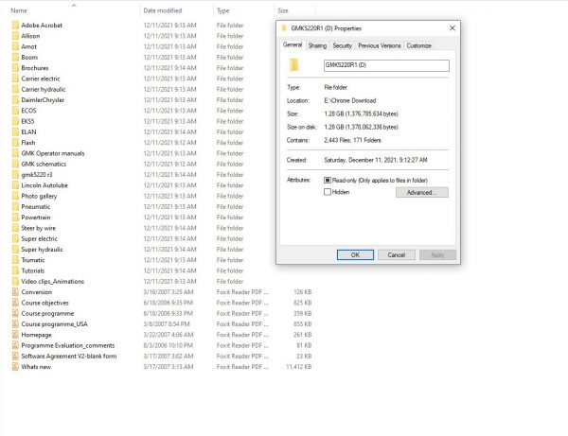Viewport: 568px width, 436px height.
Task: Select the Programme Evaluation_comments file name
Action: [x=68, y=345]
